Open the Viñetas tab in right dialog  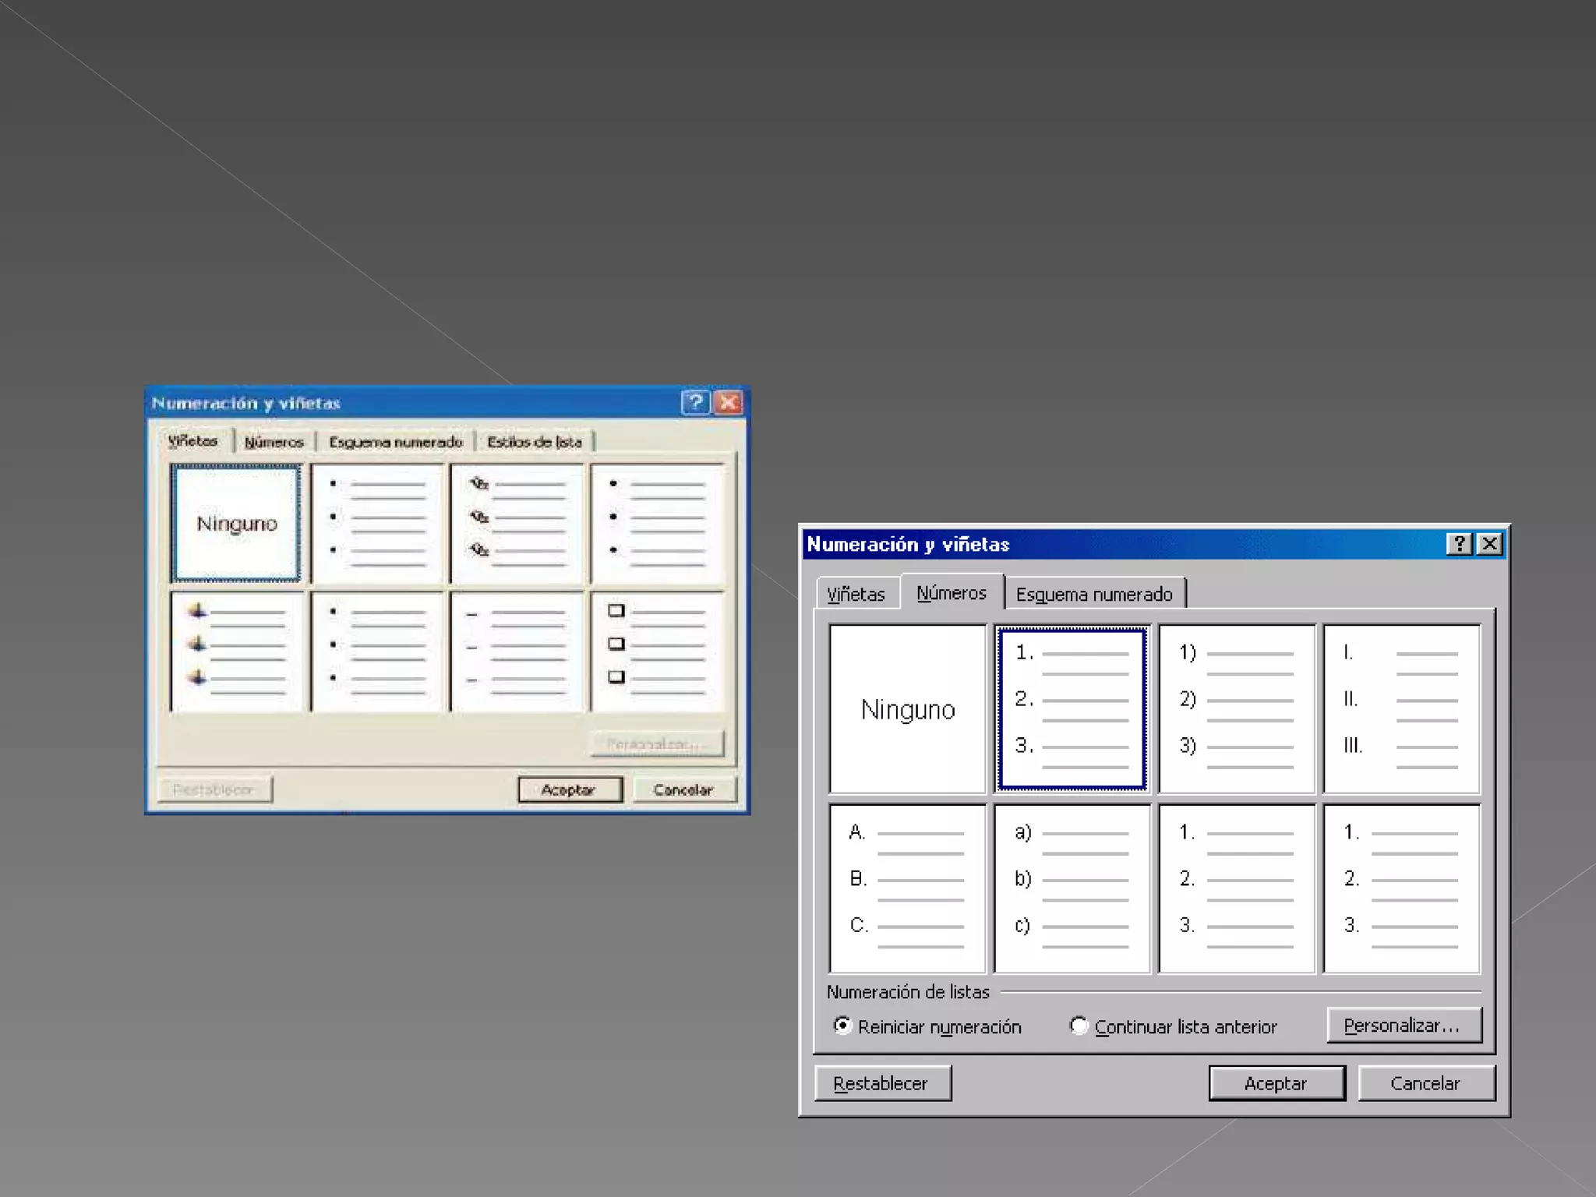point(856,595)
